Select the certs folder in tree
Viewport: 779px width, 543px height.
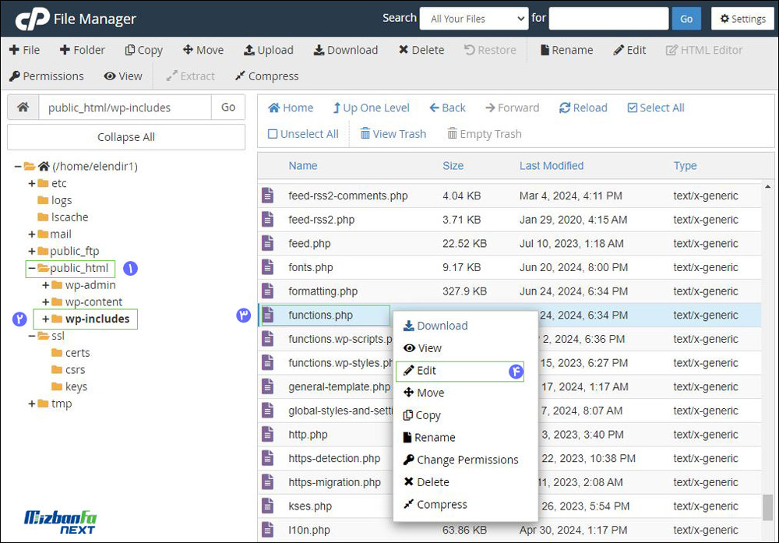click(x=71, y=353)
